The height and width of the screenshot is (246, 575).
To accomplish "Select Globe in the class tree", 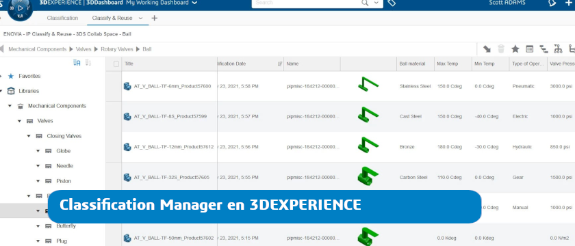I will tap(63, 151).
